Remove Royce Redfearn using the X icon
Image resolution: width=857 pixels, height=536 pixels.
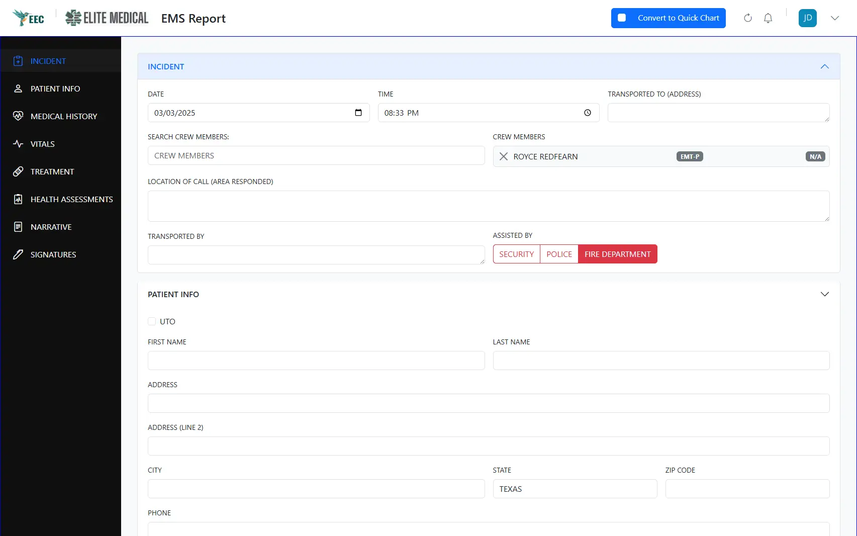[503, 156]
